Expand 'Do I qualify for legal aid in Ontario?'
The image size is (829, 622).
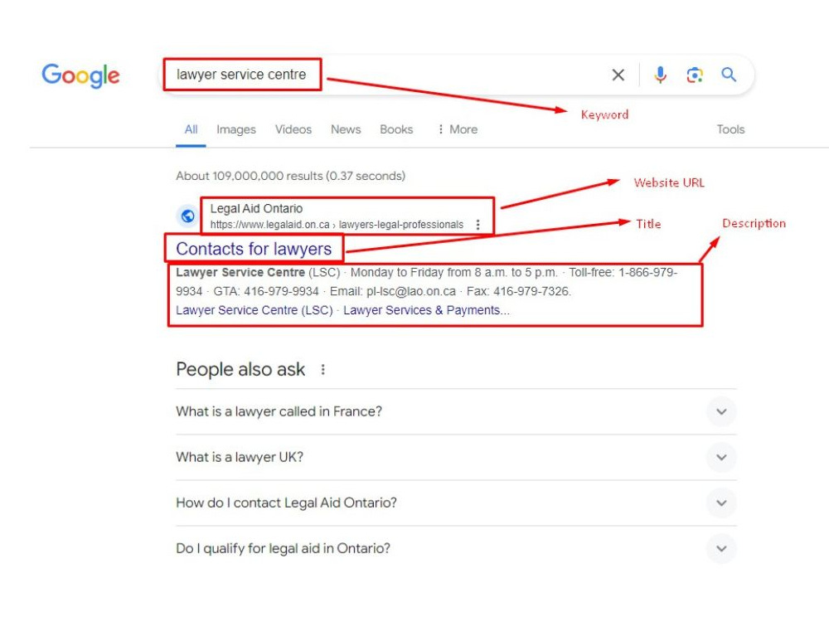click(456, 548)
